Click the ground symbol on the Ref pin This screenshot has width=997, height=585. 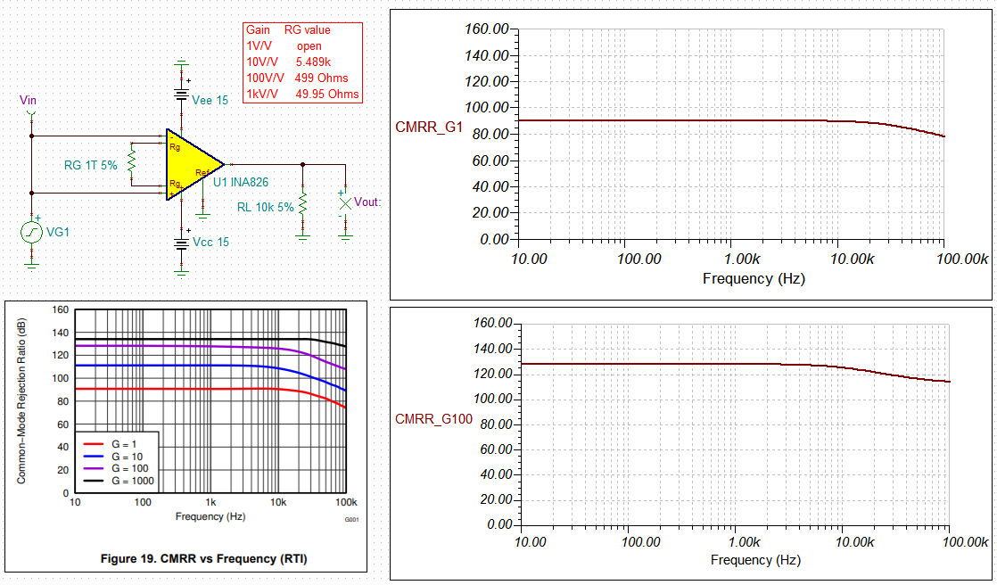pos(202,218)
